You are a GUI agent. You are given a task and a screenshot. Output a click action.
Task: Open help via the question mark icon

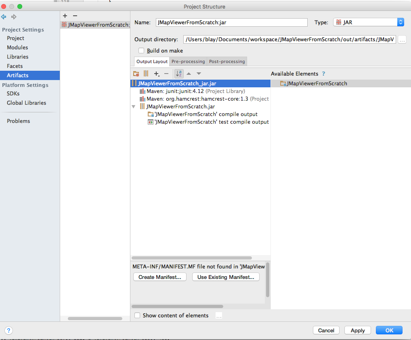(8, 331)
